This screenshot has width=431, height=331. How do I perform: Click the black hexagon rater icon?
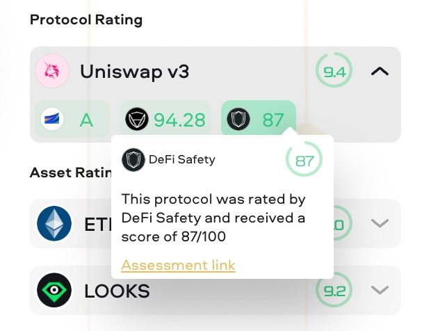click(137, 120)
